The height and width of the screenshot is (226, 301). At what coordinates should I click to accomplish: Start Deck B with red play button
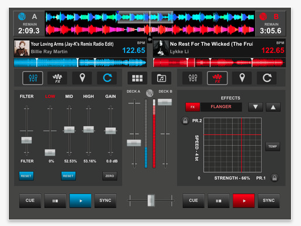[x=243, y=201]
